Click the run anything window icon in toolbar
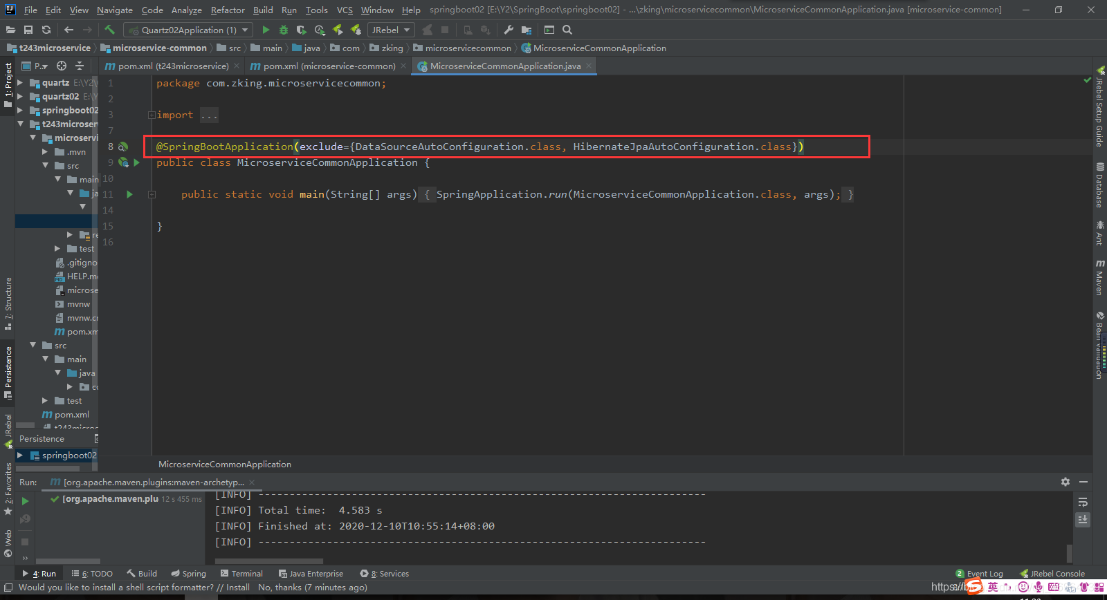The width and height of the screenshot is (1107, 600). (549, 30)
